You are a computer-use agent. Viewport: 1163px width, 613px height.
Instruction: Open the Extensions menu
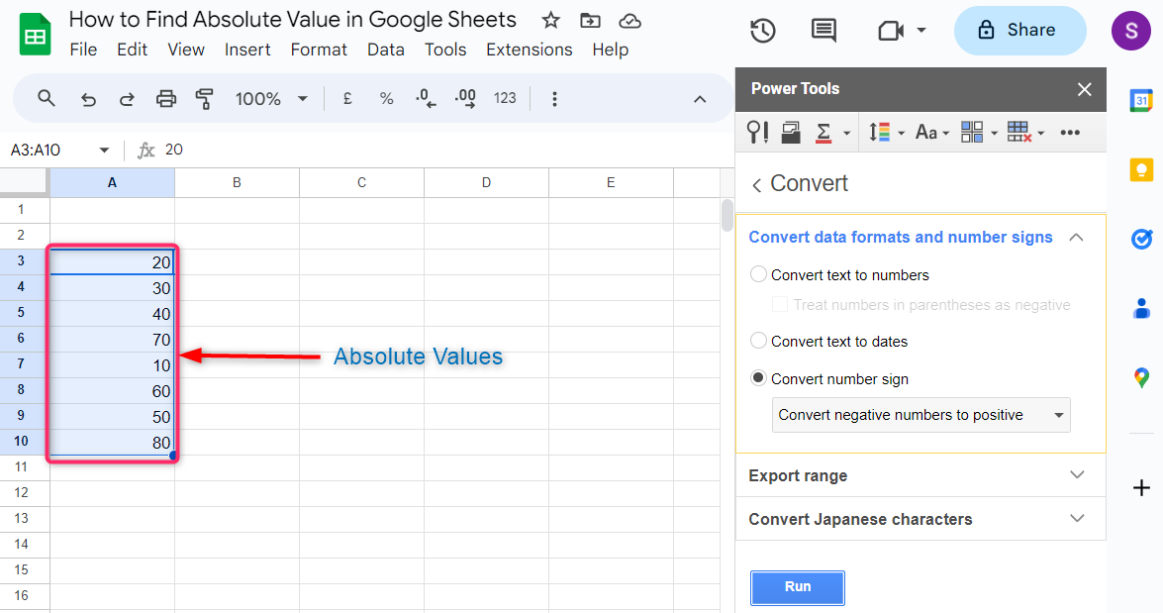529,50
